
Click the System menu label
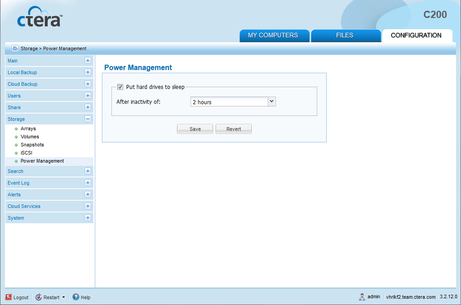pos(16,218)
